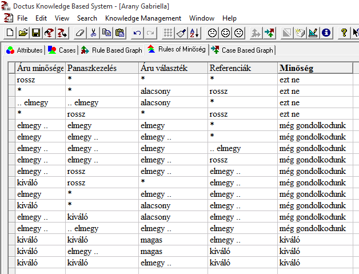Switch to the Rule Based Graph tab
This screenshot has height=274, width=359.
tap(111, 50)
